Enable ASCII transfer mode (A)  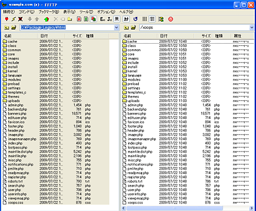tap(79, 19)
